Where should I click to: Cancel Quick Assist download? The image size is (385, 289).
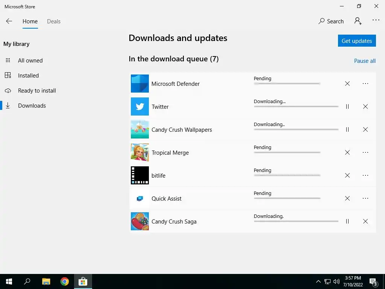tap(347, 198)
